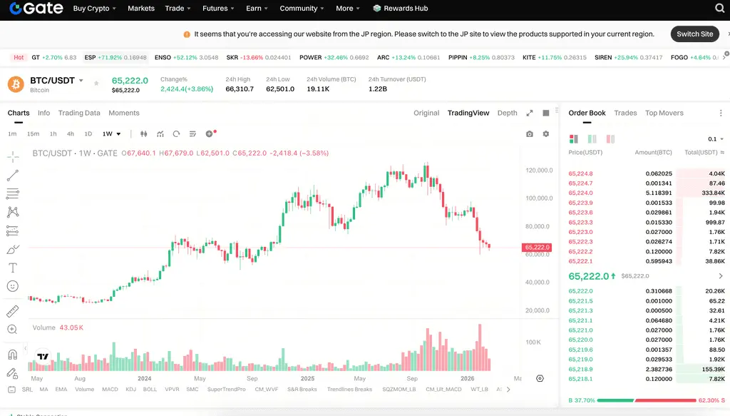Select the prediction and measurement tool
The width and height of the screenshot is (730, 416).
[x=13, y=230]
